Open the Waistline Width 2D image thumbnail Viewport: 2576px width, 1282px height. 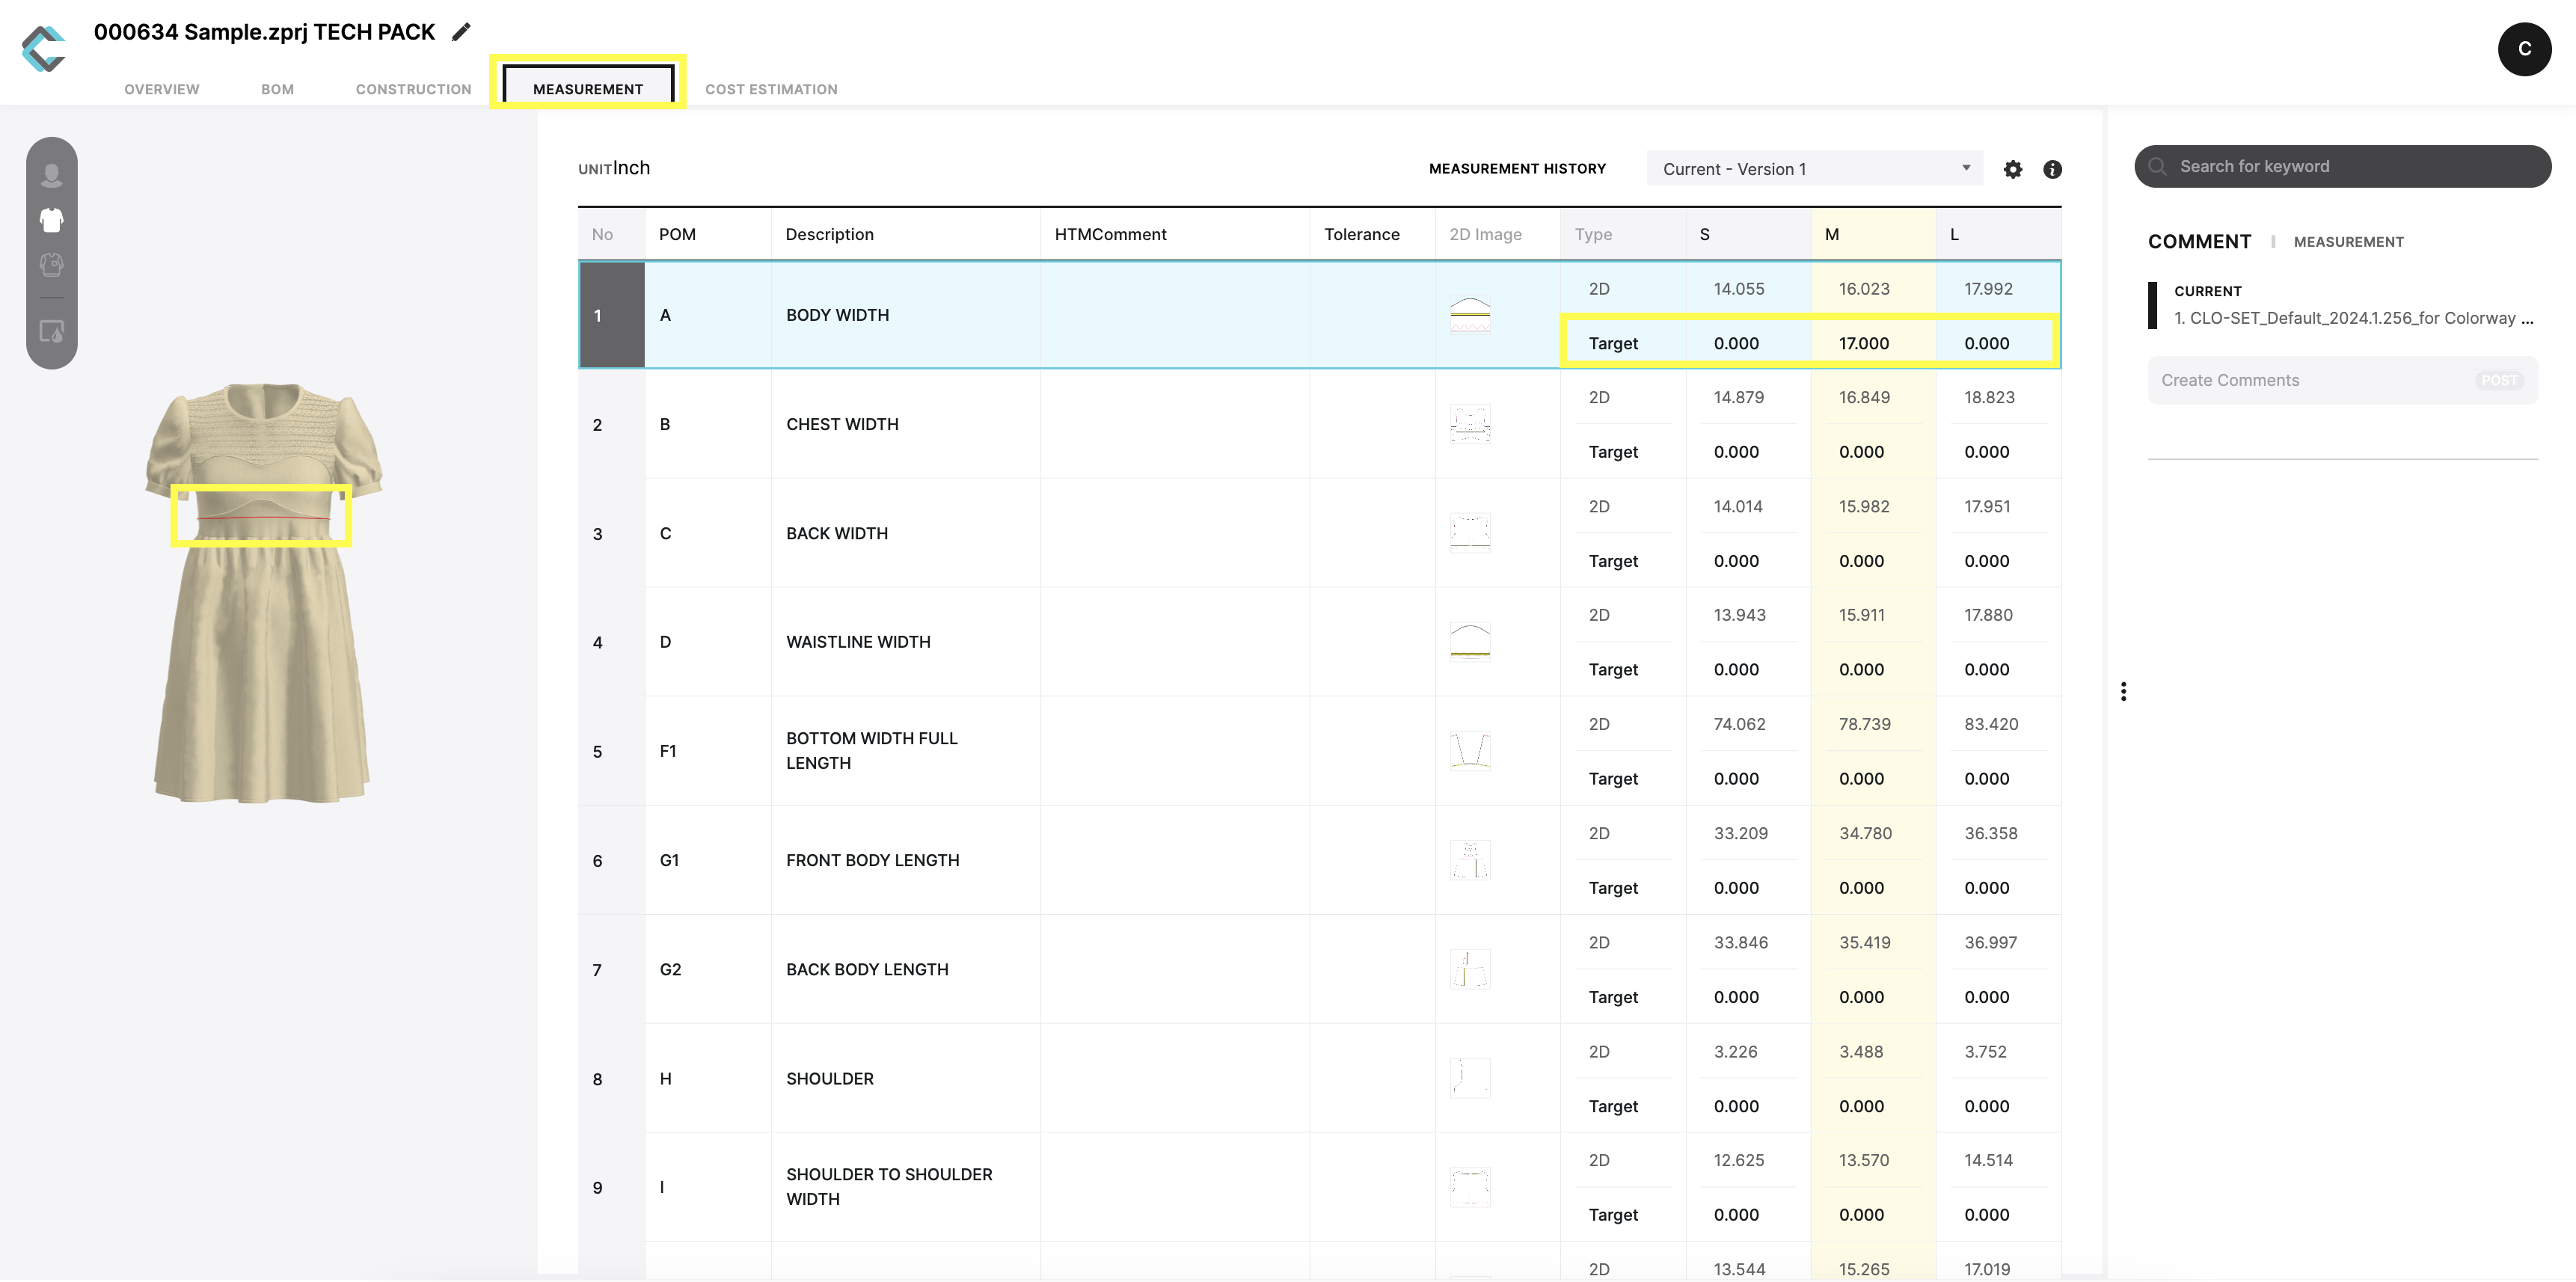[x=1470, y=642]
